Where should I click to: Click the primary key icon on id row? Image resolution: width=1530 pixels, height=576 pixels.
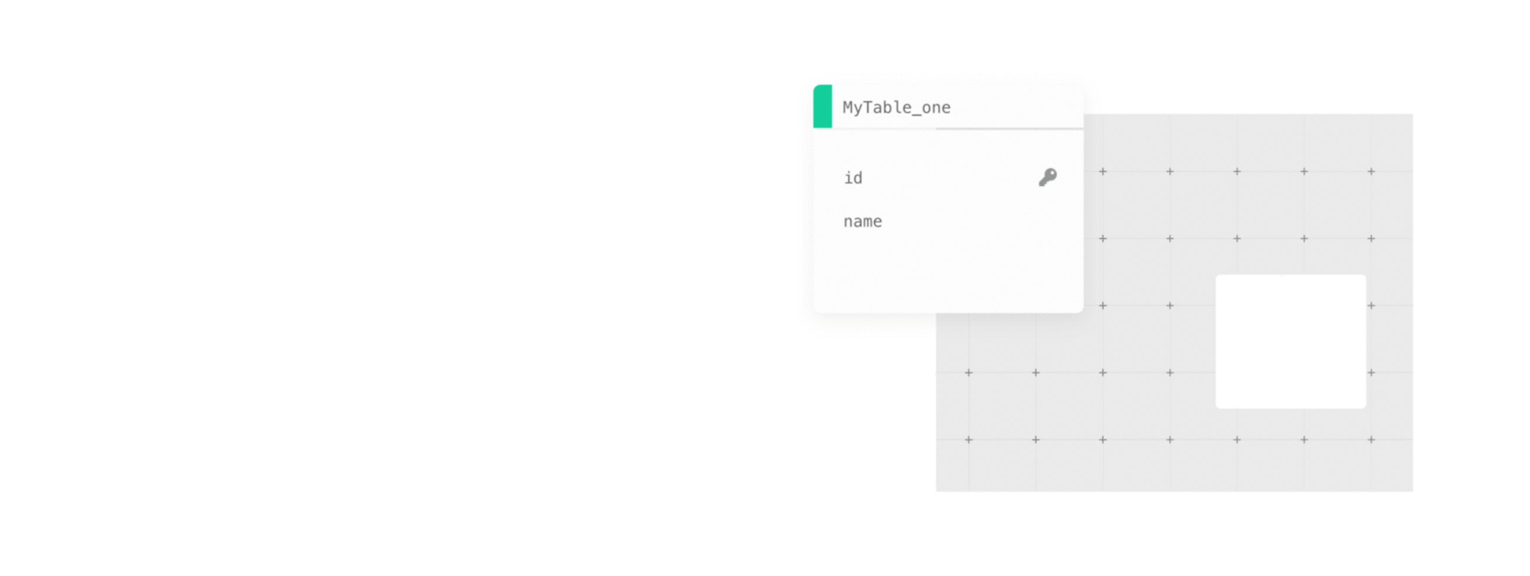(x=1047, y=177)
